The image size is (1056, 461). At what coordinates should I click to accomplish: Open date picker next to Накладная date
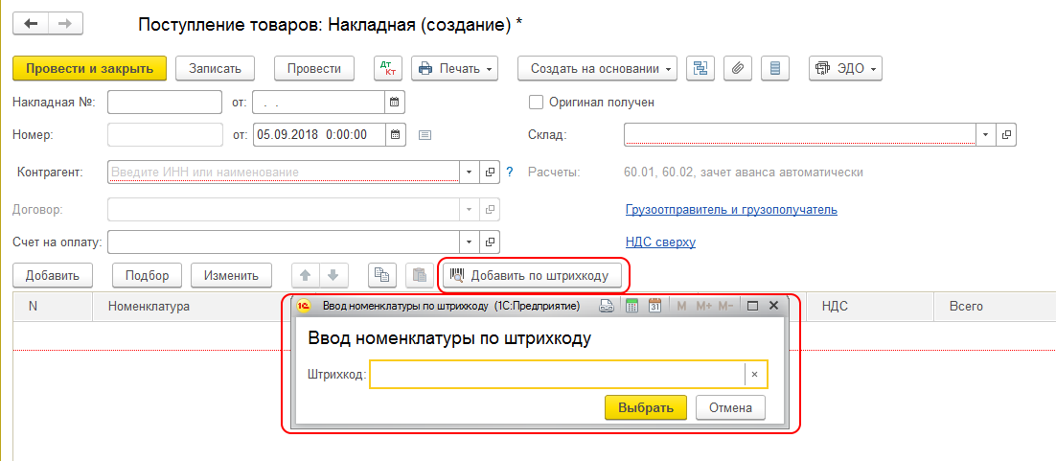point(393,102)
